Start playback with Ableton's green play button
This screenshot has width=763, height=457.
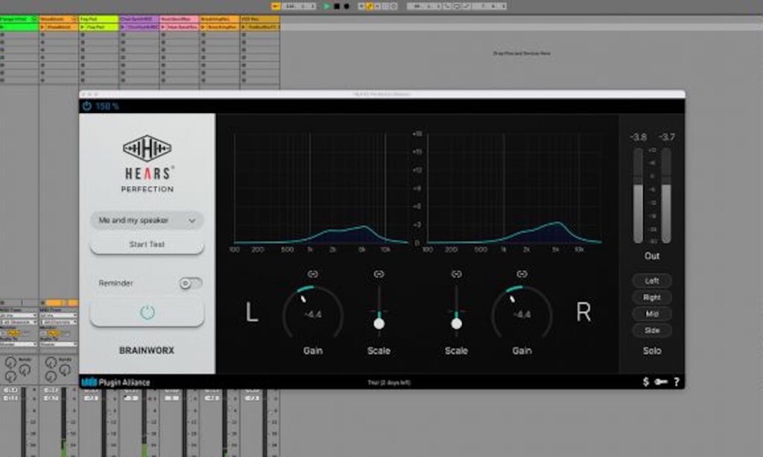coord(327,6)
